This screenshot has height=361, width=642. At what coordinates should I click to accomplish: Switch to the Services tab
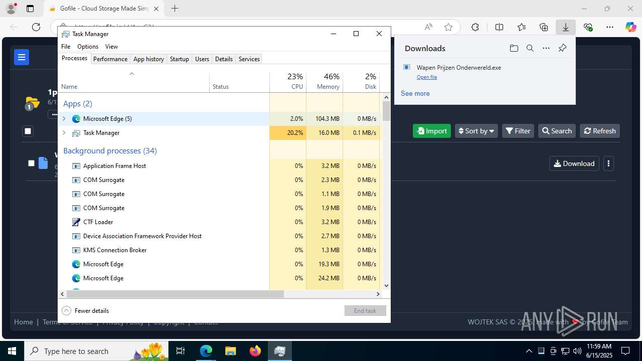pos(249,59)
